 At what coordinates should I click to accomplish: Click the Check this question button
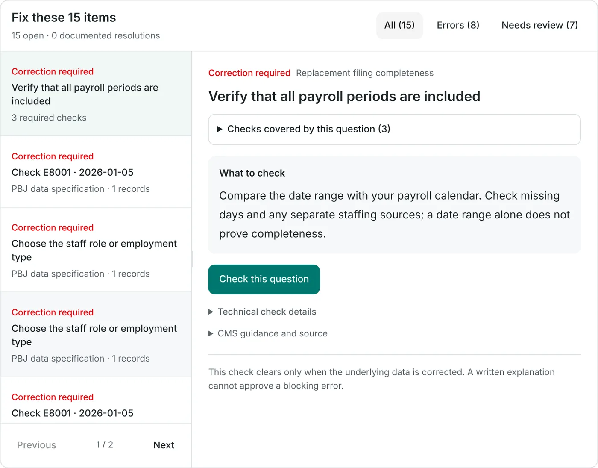(264, 279)
